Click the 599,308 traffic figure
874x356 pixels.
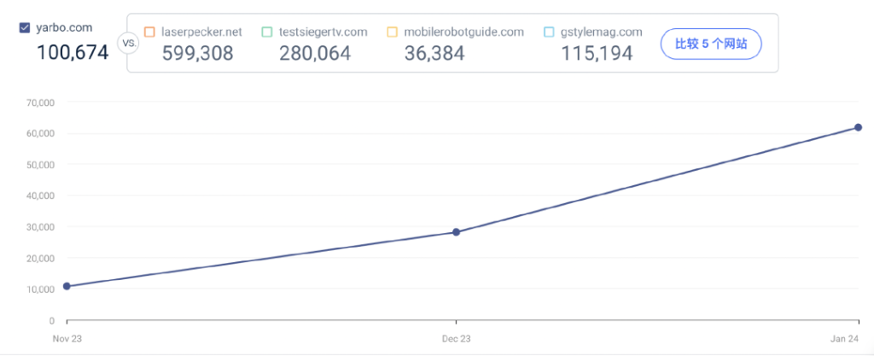coord(197,54)
